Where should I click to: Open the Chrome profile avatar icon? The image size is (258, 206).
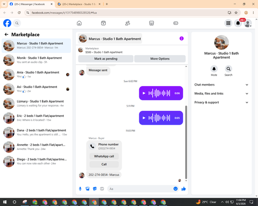coord(246,13)
